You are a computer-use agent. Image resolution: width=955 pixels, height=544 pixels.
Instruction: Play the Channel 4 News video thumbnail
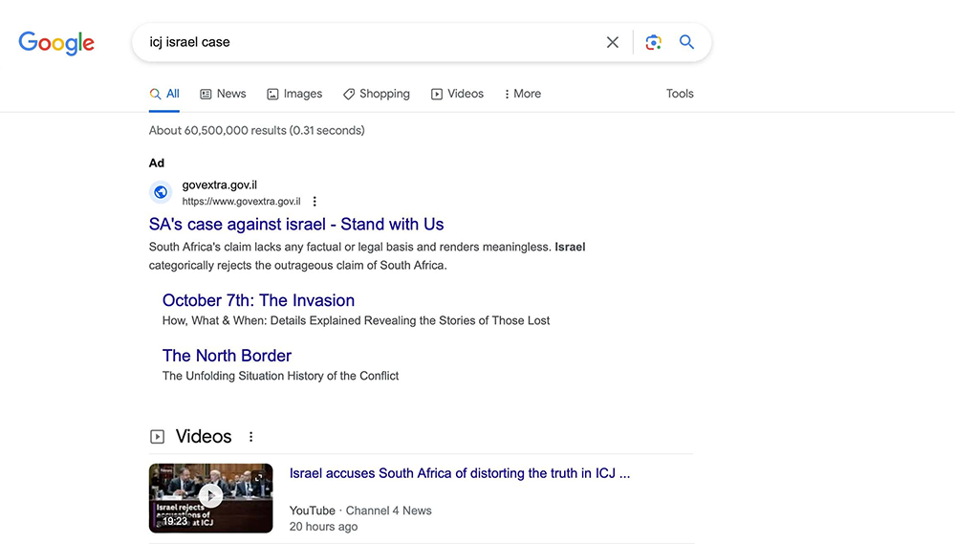[x=210, y=498]
